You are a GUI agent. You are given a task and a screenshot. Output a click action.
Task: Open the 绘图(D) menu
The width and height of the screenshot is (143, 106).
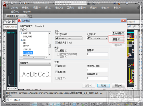click(82, 8)
